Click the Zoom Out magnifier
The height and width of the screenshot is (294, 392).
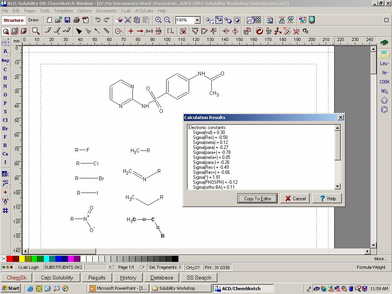(x=167, y=20)
